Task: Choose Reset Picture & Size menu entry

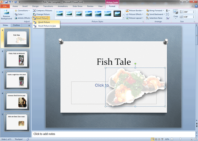Action: click(47, 26)
